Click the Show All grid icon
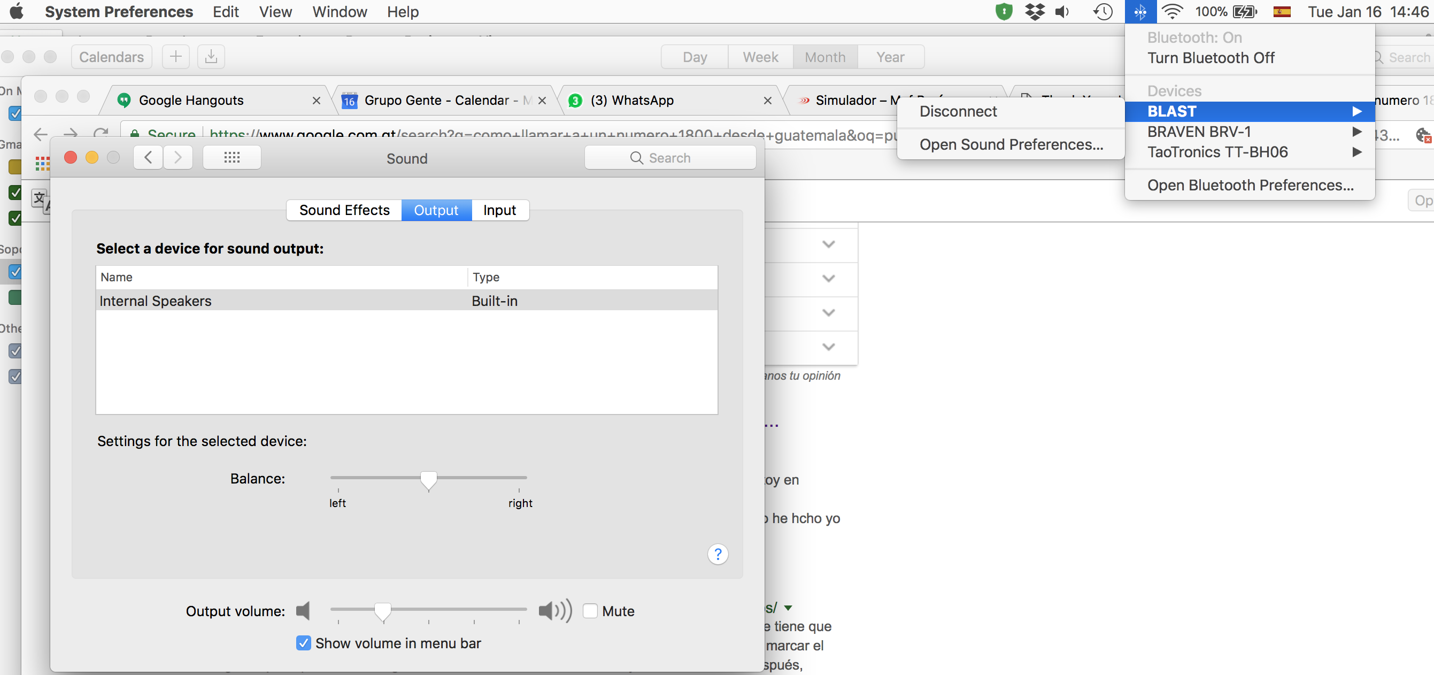Image resolution: width=1434 pixels, height=675 pixels. tap(232, 158)
